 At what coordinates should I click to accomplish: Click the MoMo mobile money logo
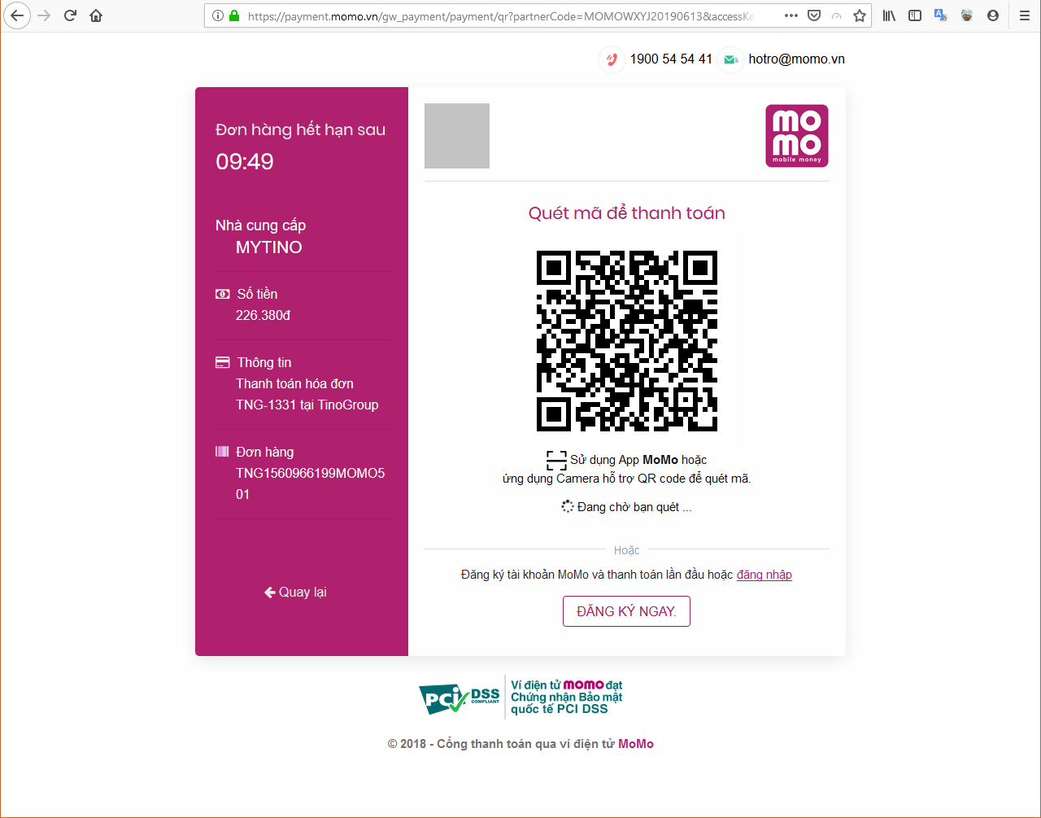point(797,136)
